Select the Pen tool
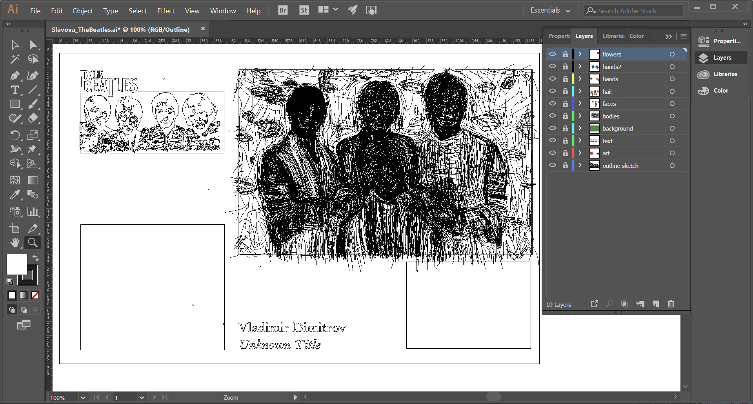The height and width of the screenshot is (404, 753). [x=15, y=75]
